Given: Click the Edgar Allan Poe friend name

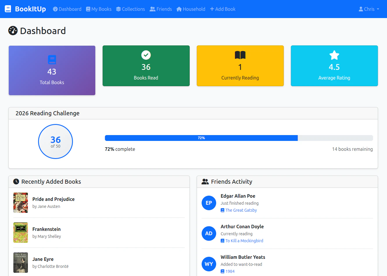Looking at the screenshot, I should [238, 196].
